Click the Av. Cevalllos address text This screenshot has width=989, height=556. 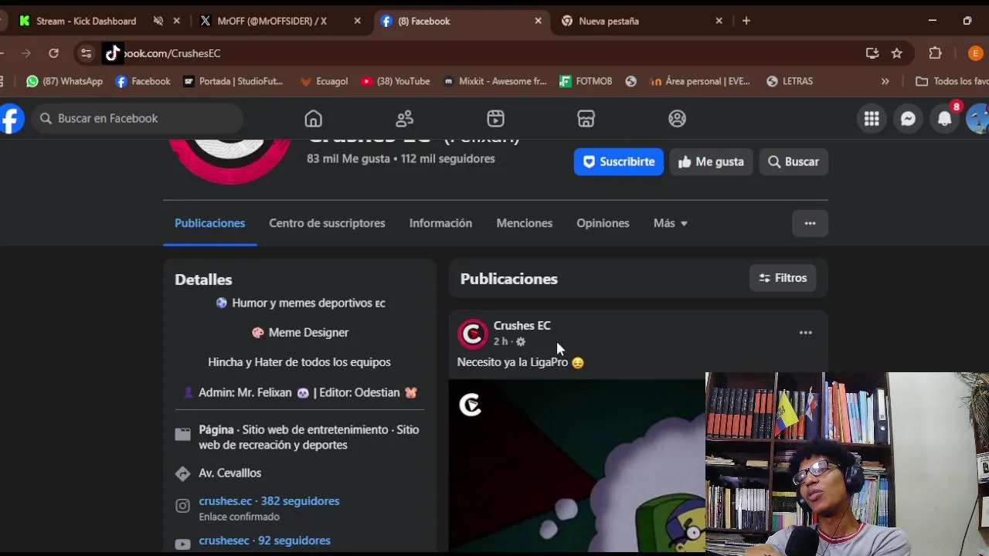point(229,473)
